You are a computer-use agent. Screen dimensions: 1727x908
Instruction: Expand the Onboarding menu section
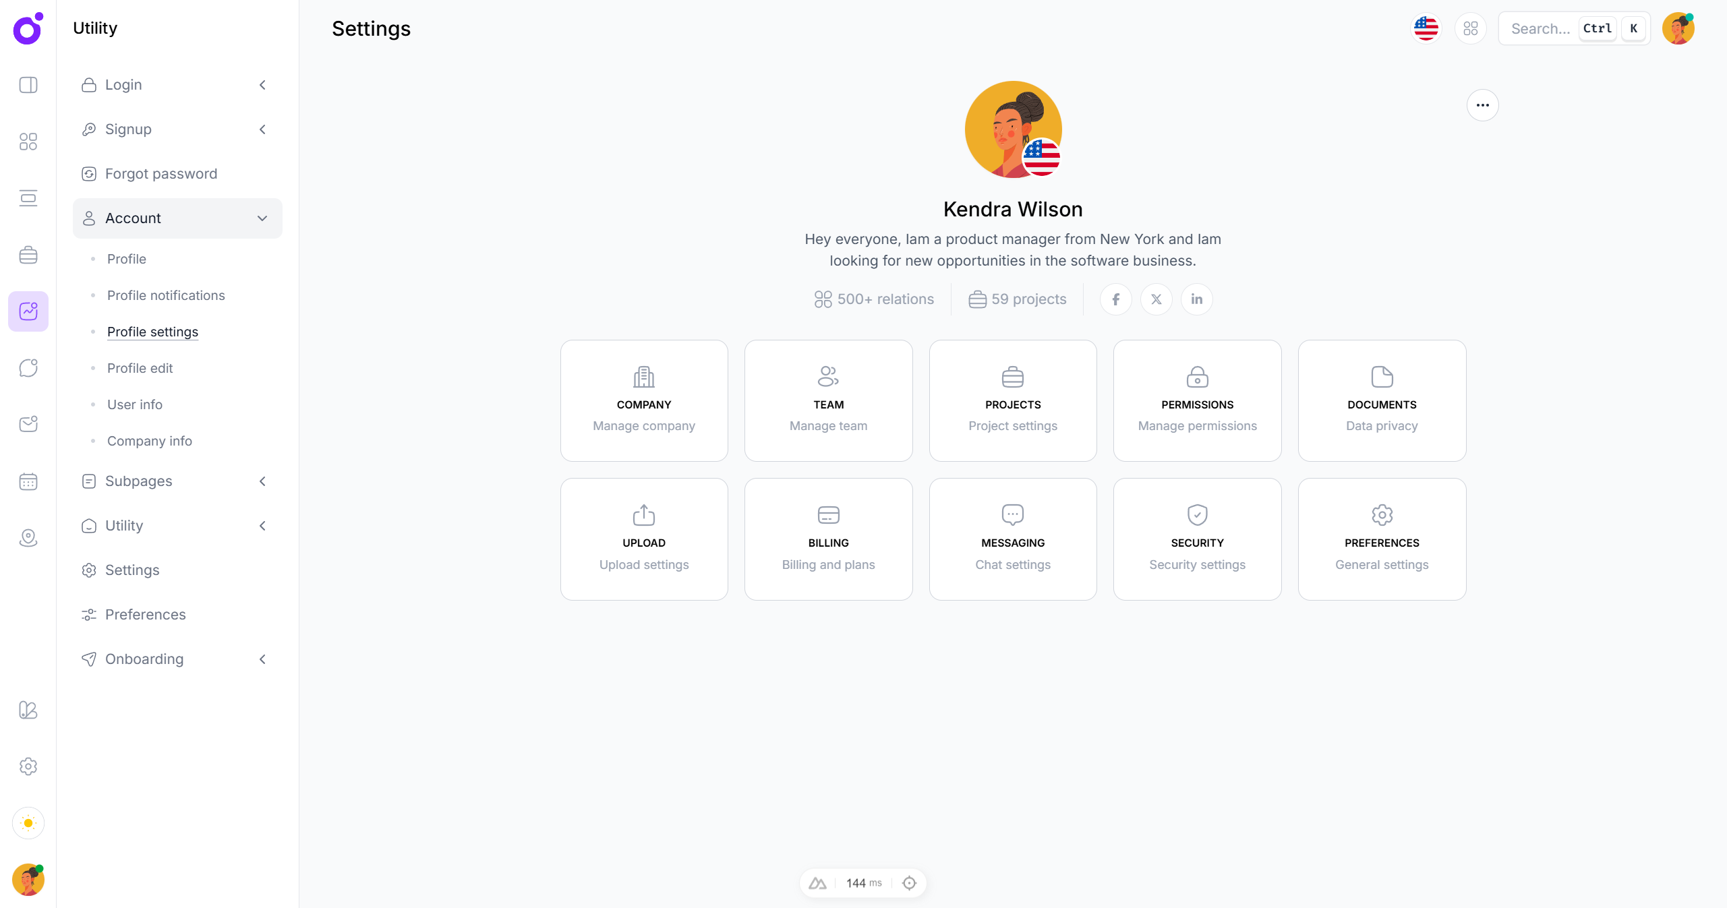pos(177,659)
